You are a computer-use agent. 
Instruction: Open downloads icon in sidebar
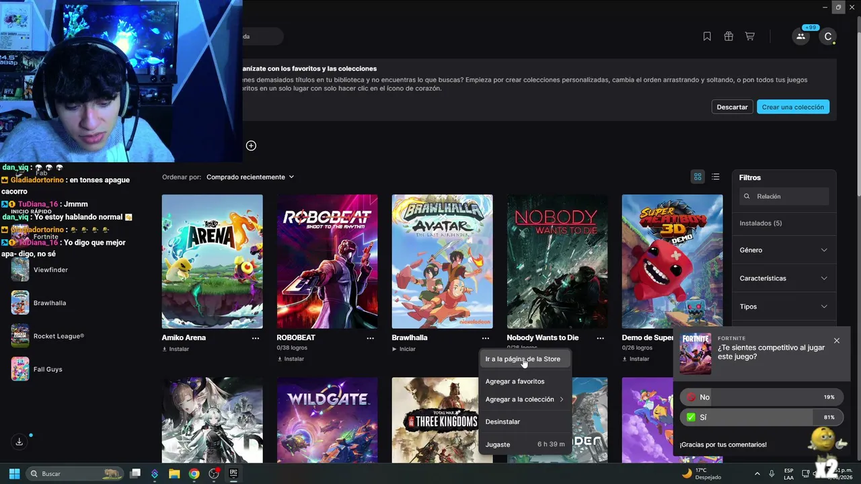click(20, 442)
